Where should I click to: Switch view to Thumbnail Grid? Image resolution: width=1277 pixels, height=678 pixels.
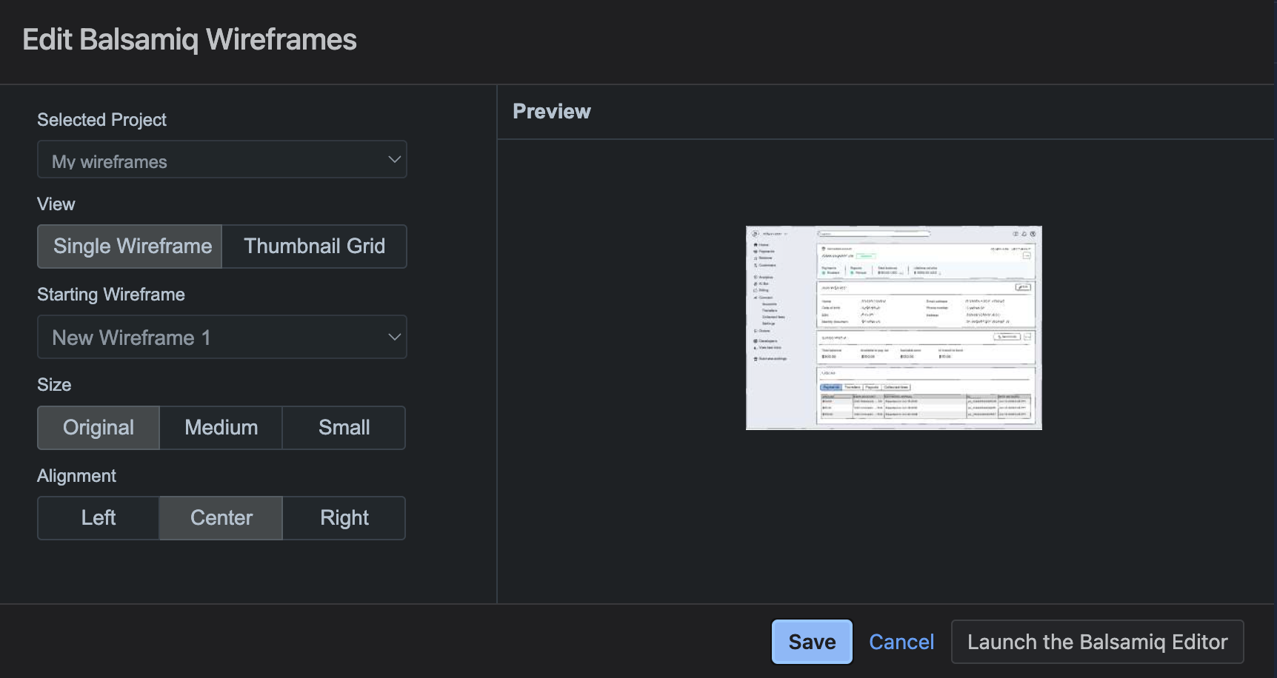point(314,246)
